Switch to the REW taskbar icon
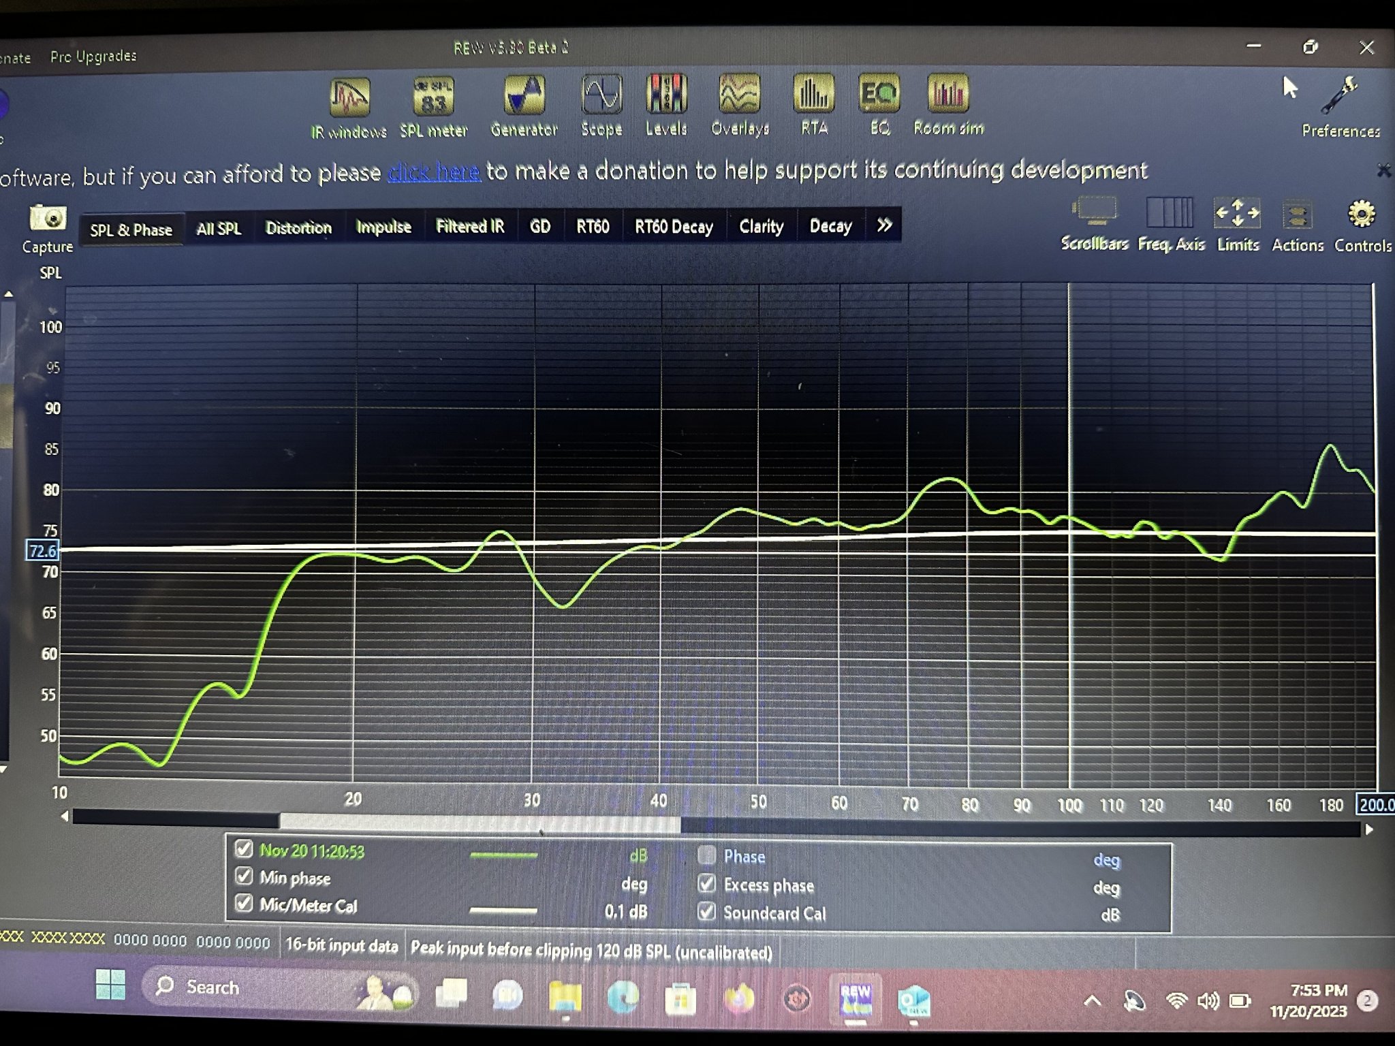Image resolution: width=1395 pixels, height=1046 pixels. click(x=856, y=1000)
